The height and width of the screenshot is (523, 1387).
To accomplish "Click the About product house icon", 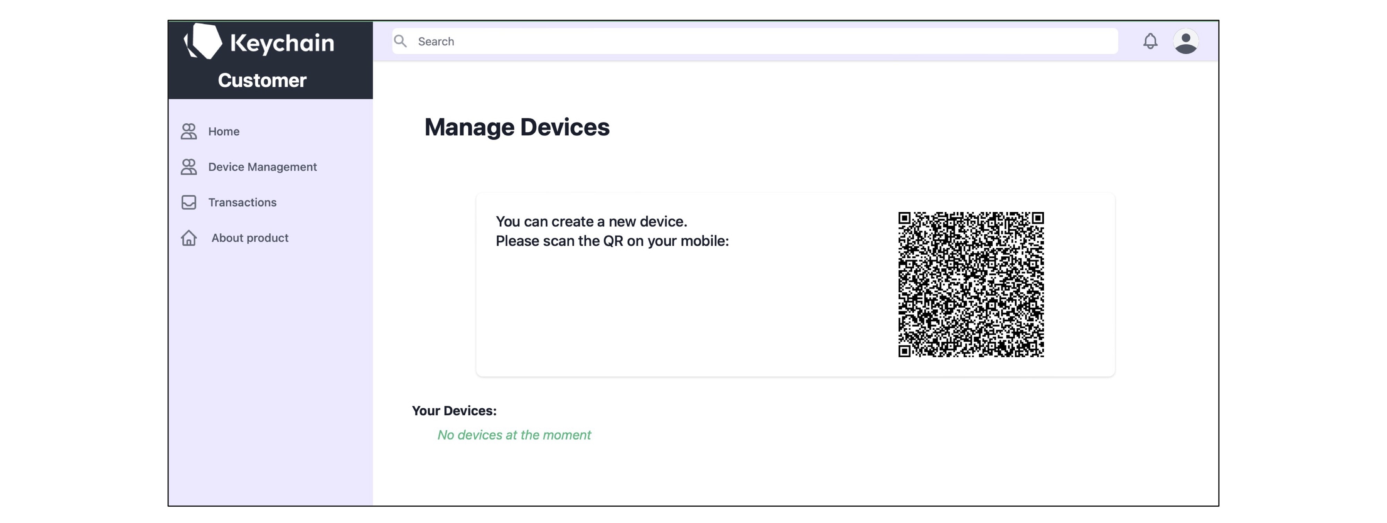I will pos(188,238).
